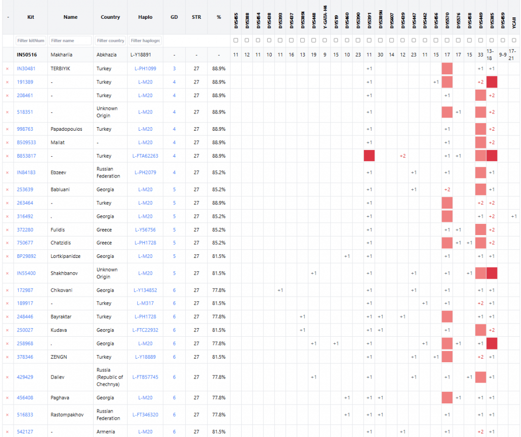The height and width of the screenshot is (437, 521).
Task: Sort by the GD column header
Action: (174, 17)
